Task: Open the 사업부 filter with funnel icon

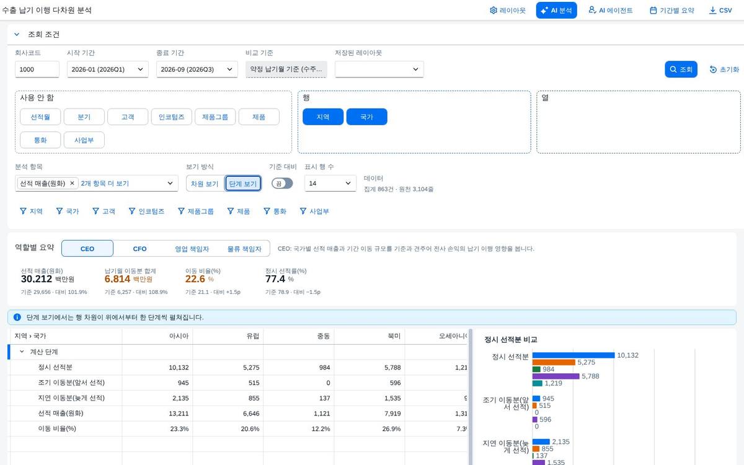Action: click(314, 211)
